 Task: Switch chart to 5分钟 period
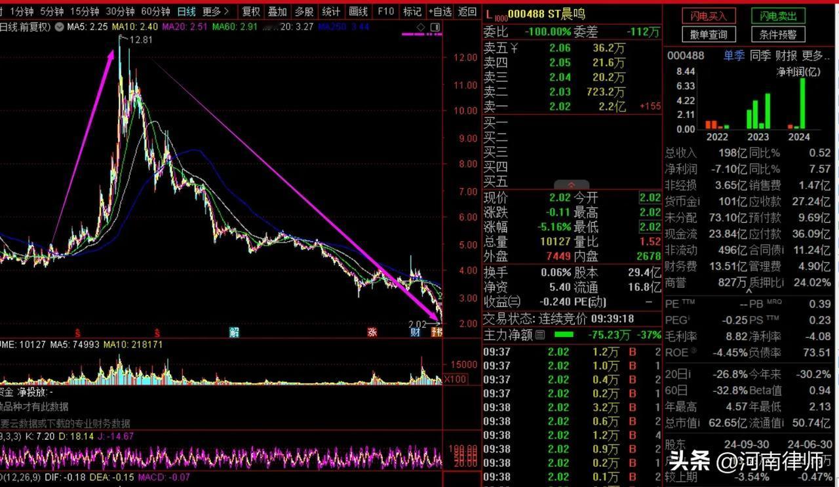[52, 11]
